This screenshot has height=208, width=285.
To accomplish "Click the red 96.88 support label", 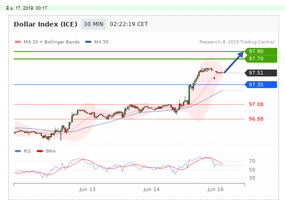I will click(x=256, y=119).
